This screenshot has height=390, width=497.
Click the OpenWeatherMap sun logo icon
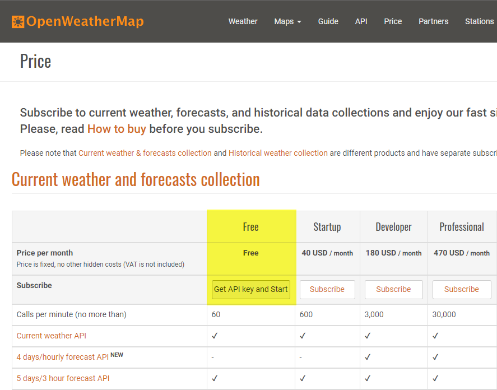[x=18, y=22]
